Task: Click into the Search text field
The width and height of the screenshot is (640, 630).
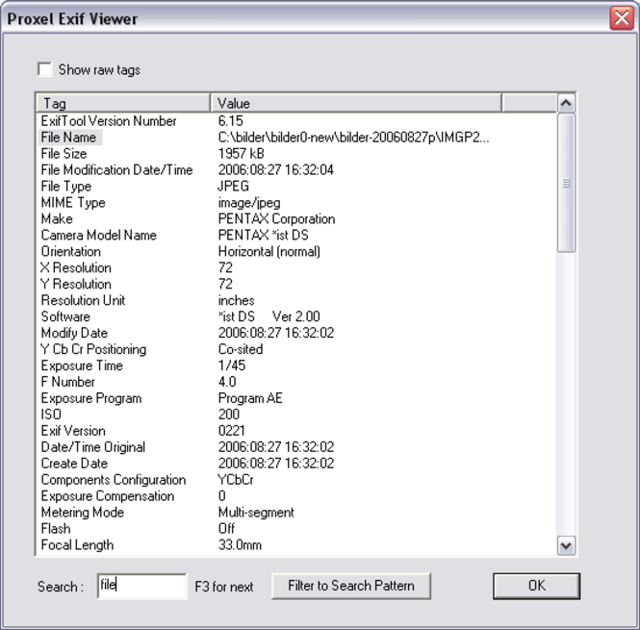Action: coord(141,585)
